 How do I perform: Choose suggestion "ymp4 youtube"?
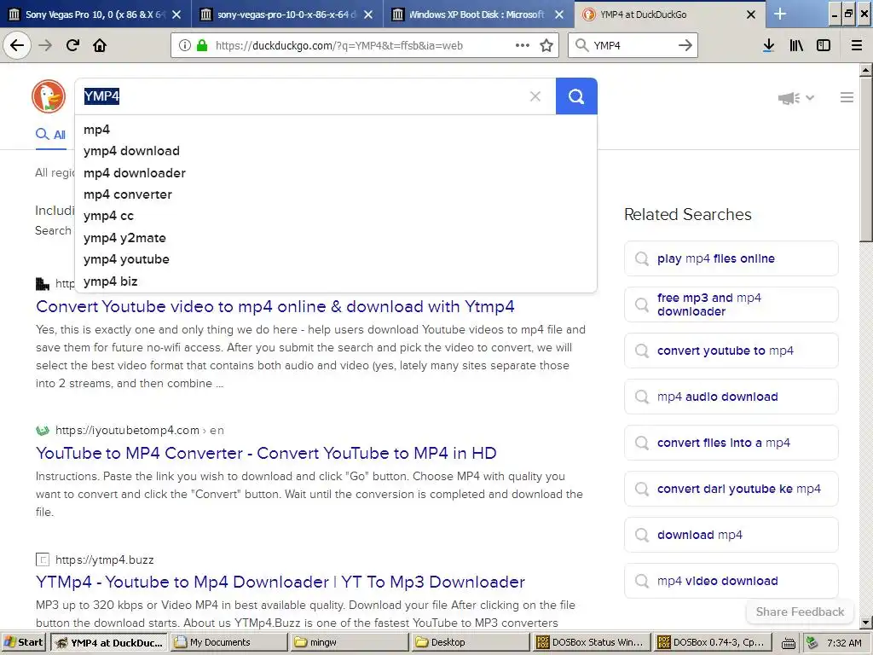[x=336, y=259]
